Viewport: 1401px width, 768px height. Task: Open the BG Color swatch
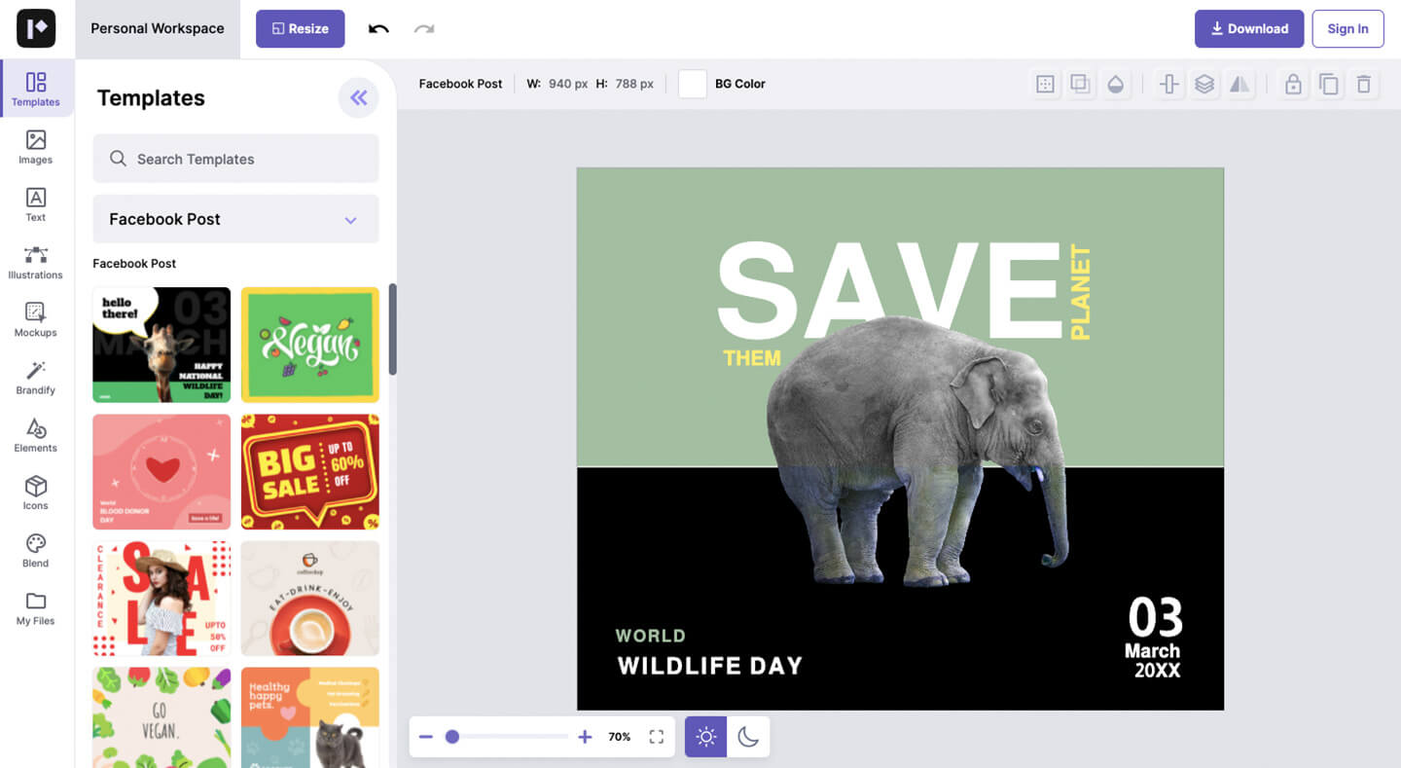(693, 84)
